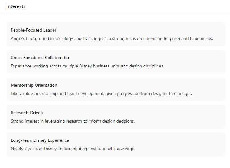Click the phrase "deep institutional knowledge"
Screen dimensions: 230x168
coord(107,149)
